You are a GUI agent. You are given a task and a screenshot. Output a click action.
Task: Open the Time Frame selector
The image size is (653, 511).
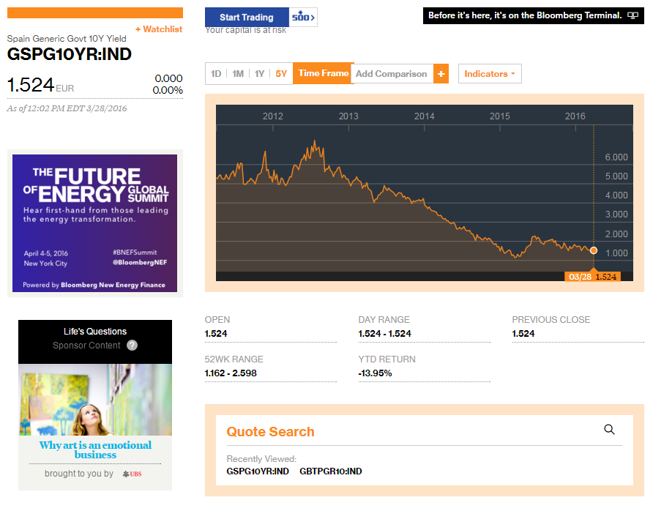pyautogui.click(x=323, y=73)
